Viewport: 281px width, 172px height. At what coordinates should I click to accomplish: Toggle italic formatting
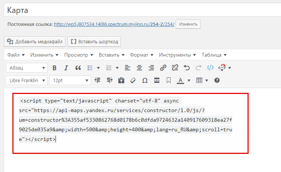tap(66, 68)
